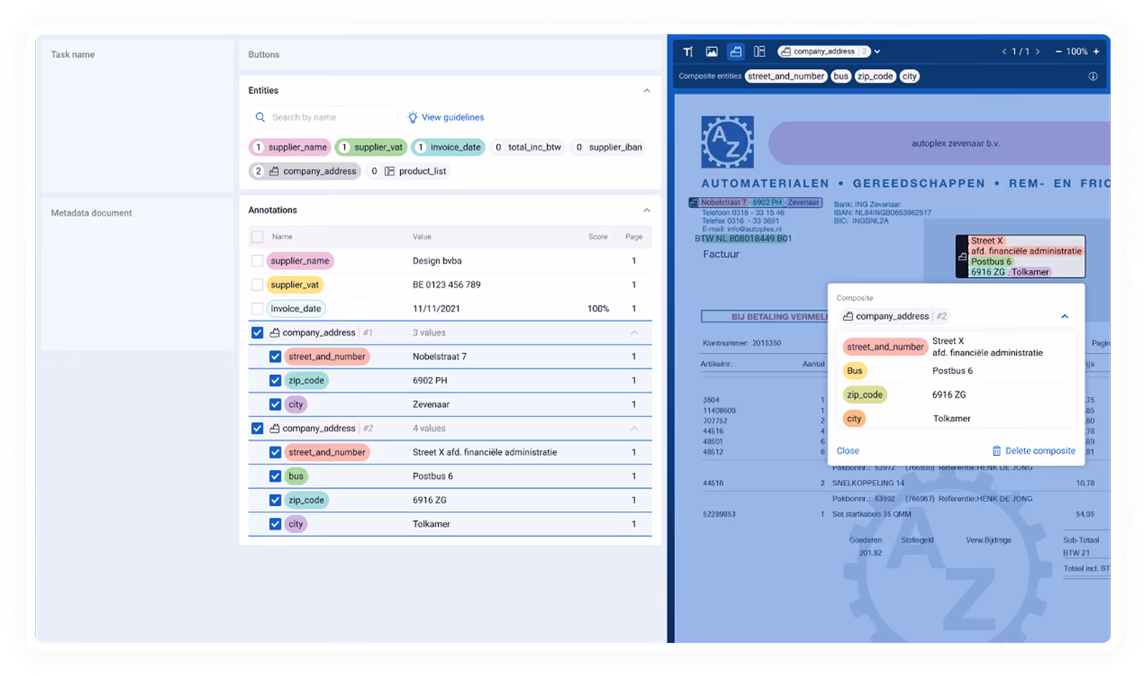Click the info icon in the viewer header
This screenshot has height=676, width=1144.
click(1092, 76)
